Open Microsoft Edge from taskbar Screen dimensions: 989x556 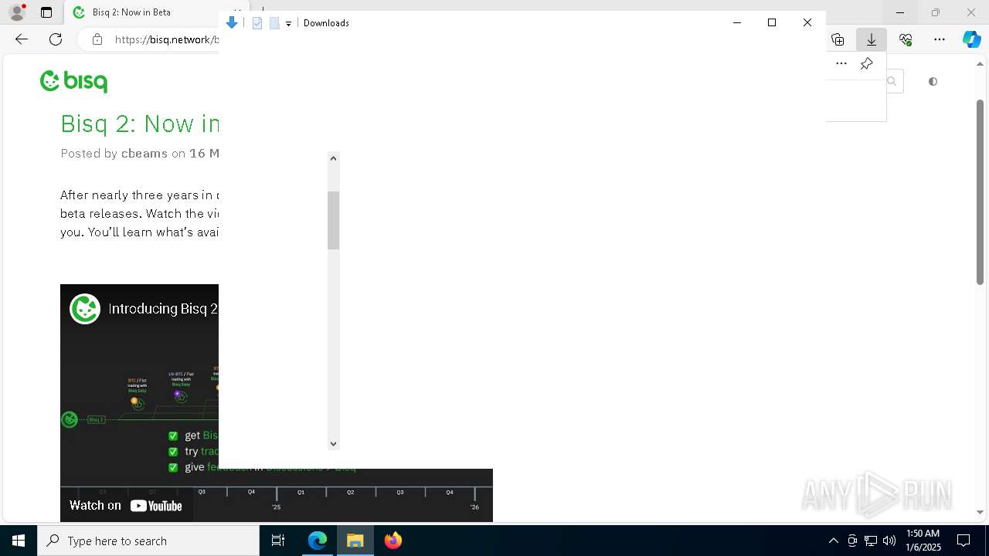(x=318, y=541)
